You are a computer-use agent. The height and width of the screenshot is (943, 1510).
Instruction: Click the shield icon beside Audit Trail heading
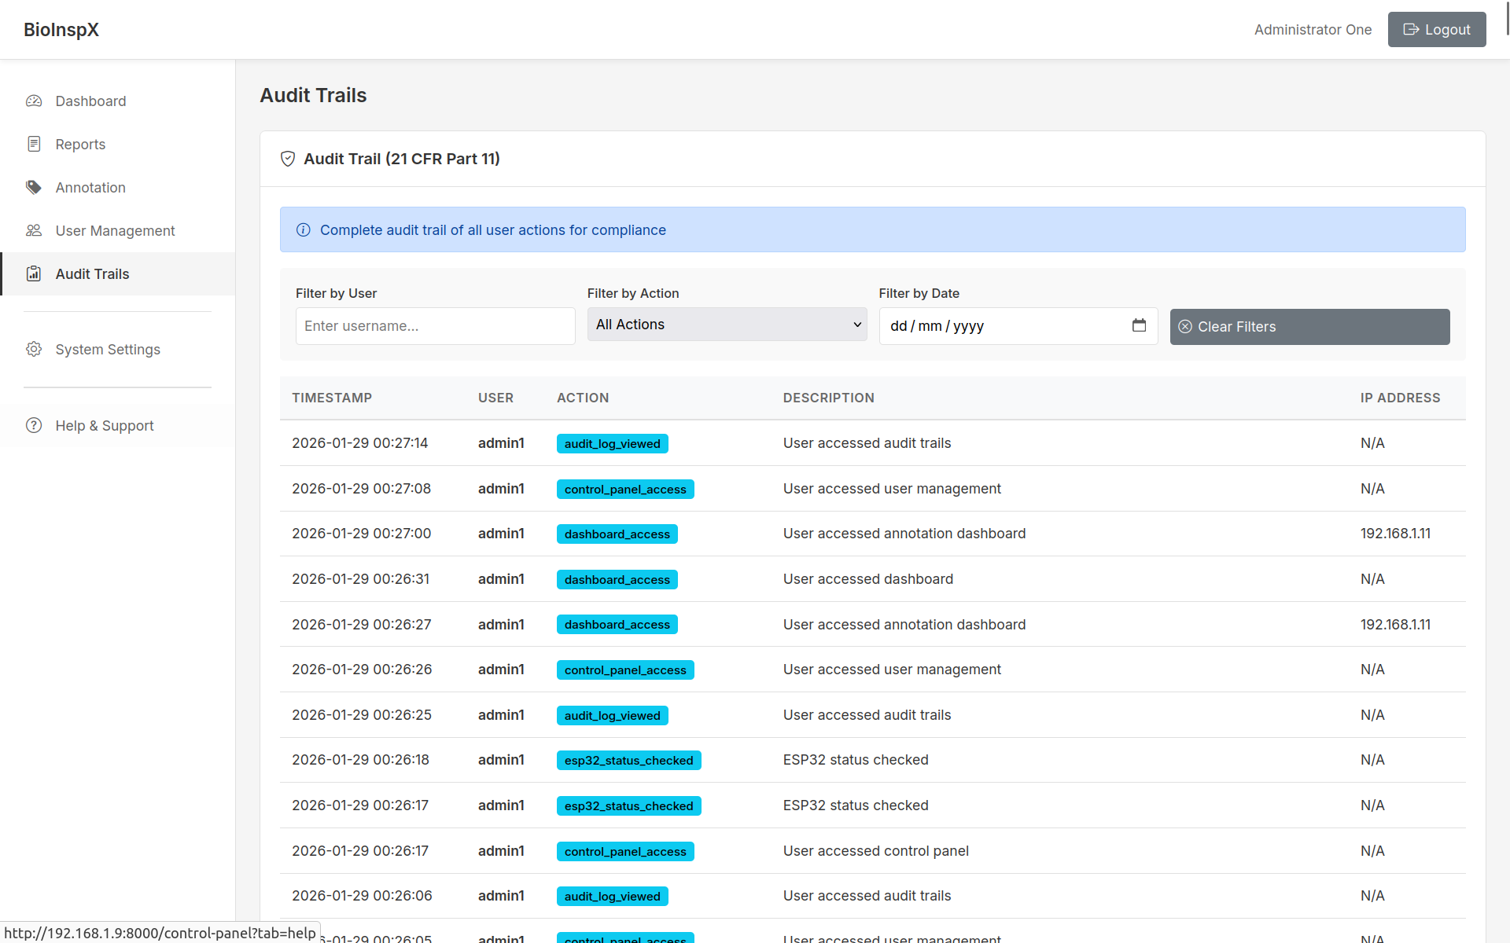(288, 159)
